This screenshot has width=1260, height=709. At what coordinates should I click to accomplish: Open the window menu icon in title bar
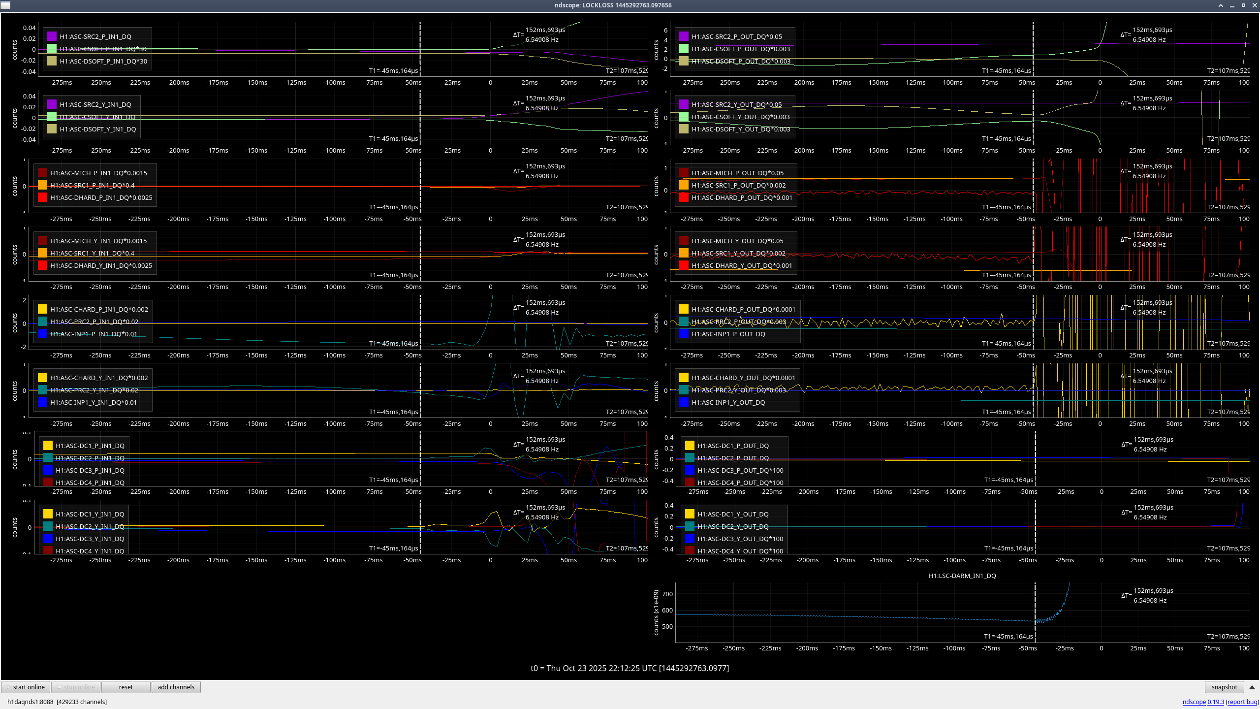click(x=5, y=5)
